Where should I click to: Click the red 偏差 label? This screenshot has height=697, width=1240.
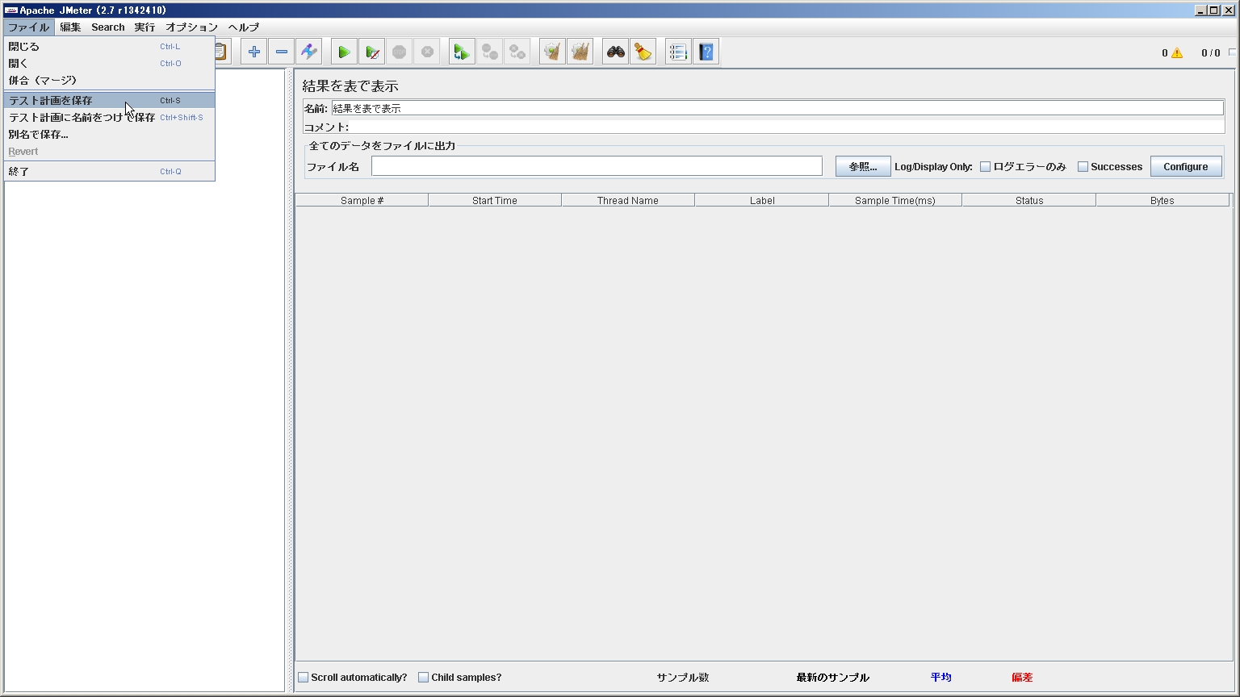click(1022, 678)
